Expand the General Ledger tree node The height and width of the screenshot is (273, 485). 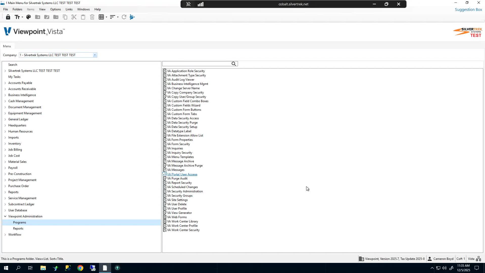[5, 119]
